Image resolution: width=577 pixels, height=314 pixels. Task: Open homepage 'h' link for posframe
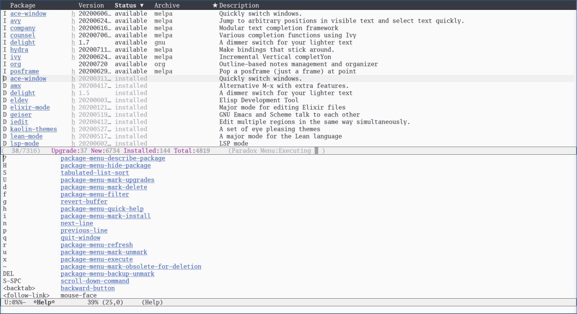pyautogui.click(x=73, y=71)
